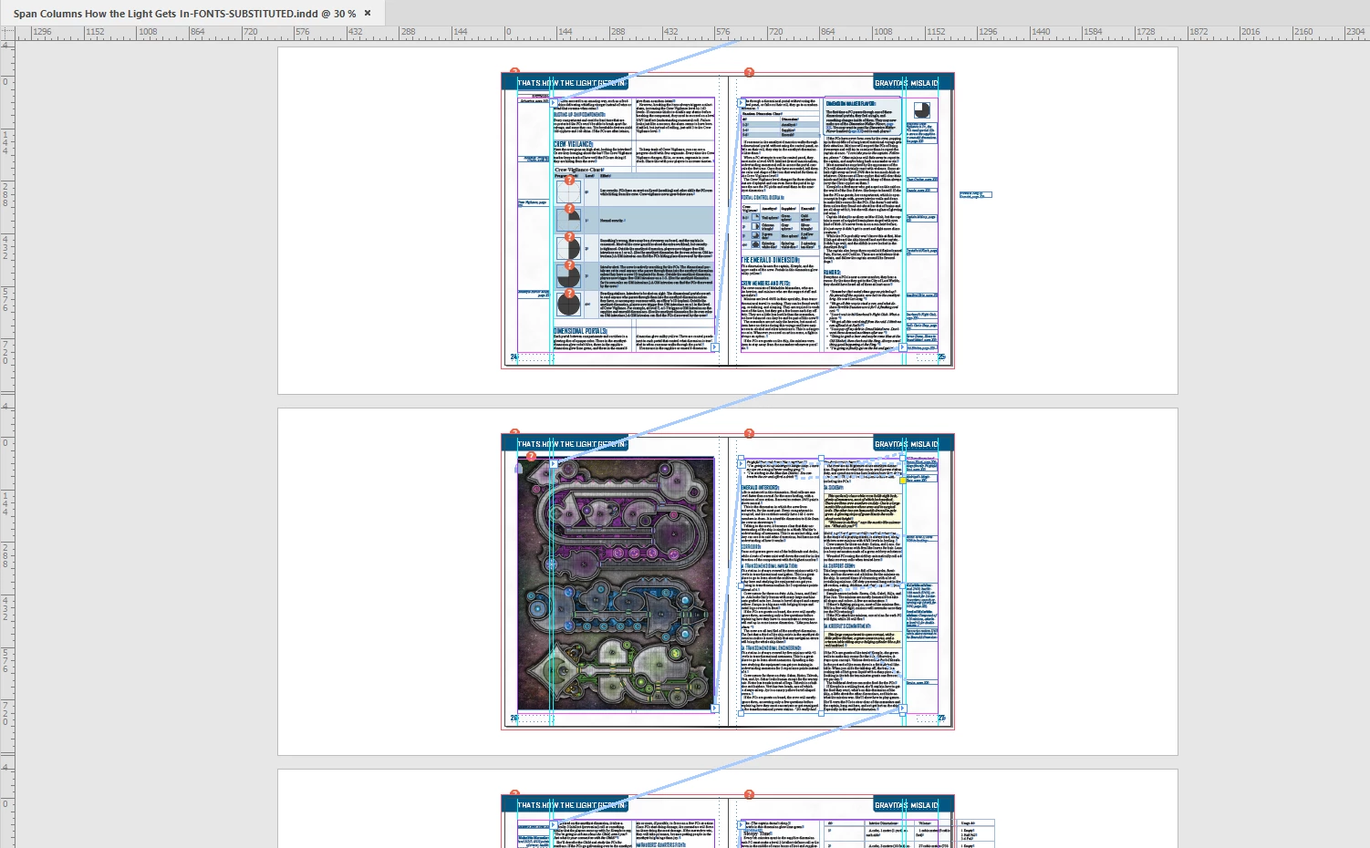The width and height of the screenshot is (1370, 848).
Task: Select the quarter-filled Crew Vigilance clock
Action: click(568, 220)
